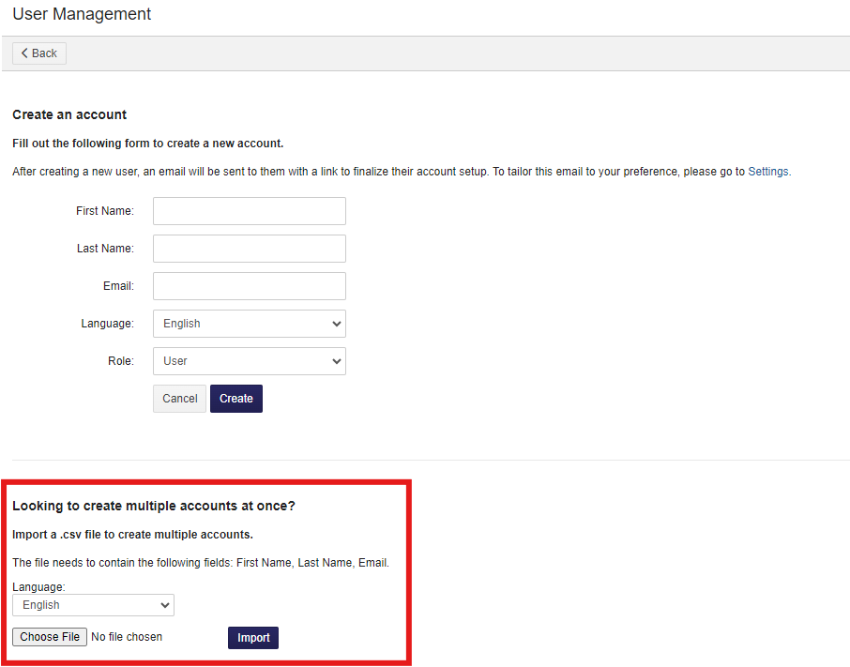
Task: Open the Settings link for email customization
Action: (768, 171)
